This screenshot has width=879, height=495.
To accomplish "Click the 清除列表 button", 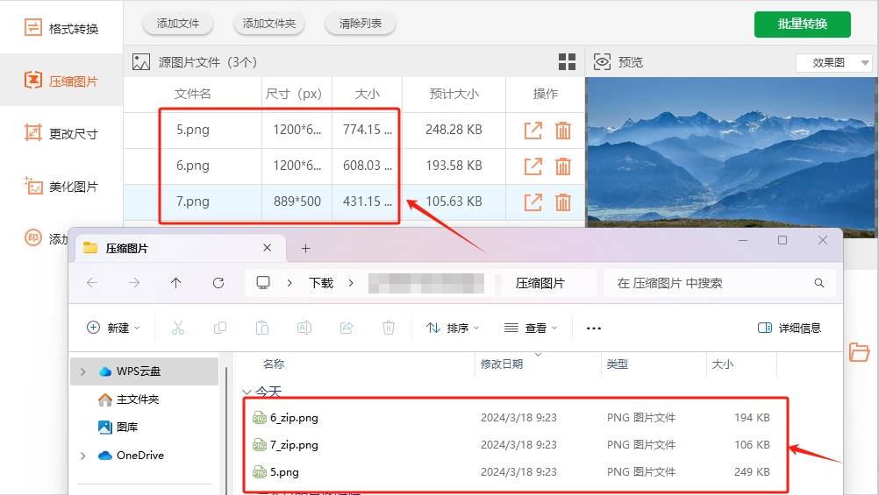I will click(360, 24).
